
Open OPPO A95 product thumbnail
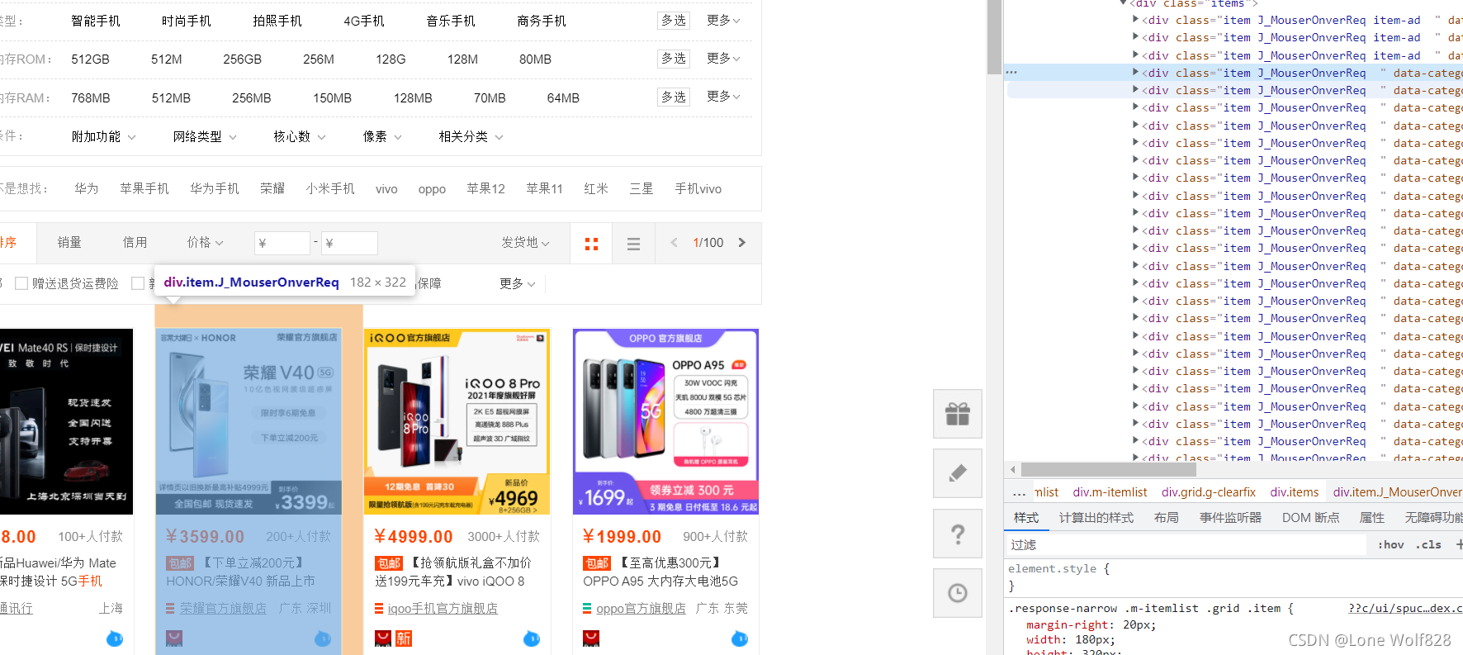[666, 421]
